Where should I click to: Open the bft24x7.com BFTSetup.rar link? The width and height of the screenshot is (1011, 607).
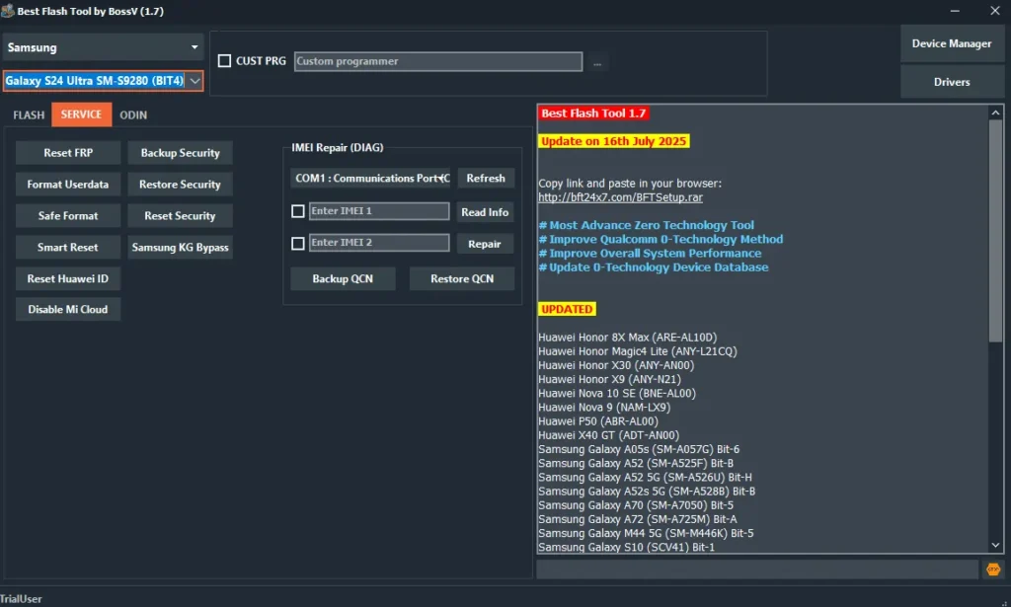point(620,197)
